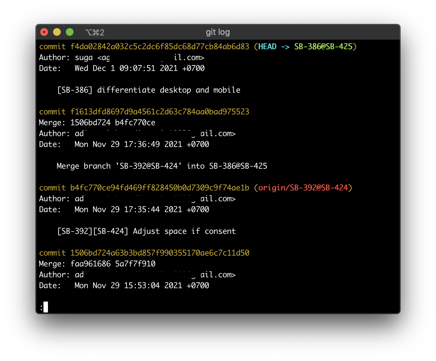436x361 pixels.
Task: Click the commit hash starting with b4fc770ce94
Action: coord(160,188)
